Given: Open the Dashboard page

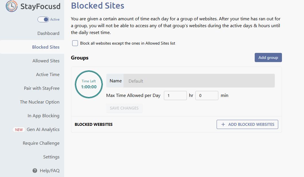Looking at the screenshot, I should click(x=48, y=33).
